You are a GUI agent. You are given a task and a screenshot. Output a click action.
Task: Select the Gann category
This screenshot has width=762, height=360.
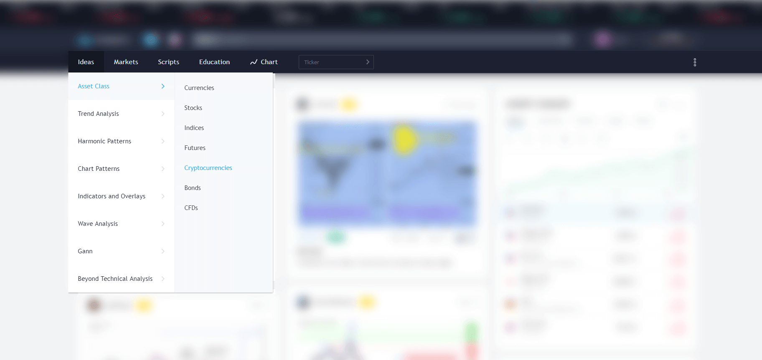[x=121, y=251]
